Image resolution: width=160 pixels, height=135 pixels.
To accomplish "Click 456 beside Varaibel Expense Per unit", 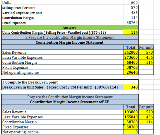I will point(134,13).
